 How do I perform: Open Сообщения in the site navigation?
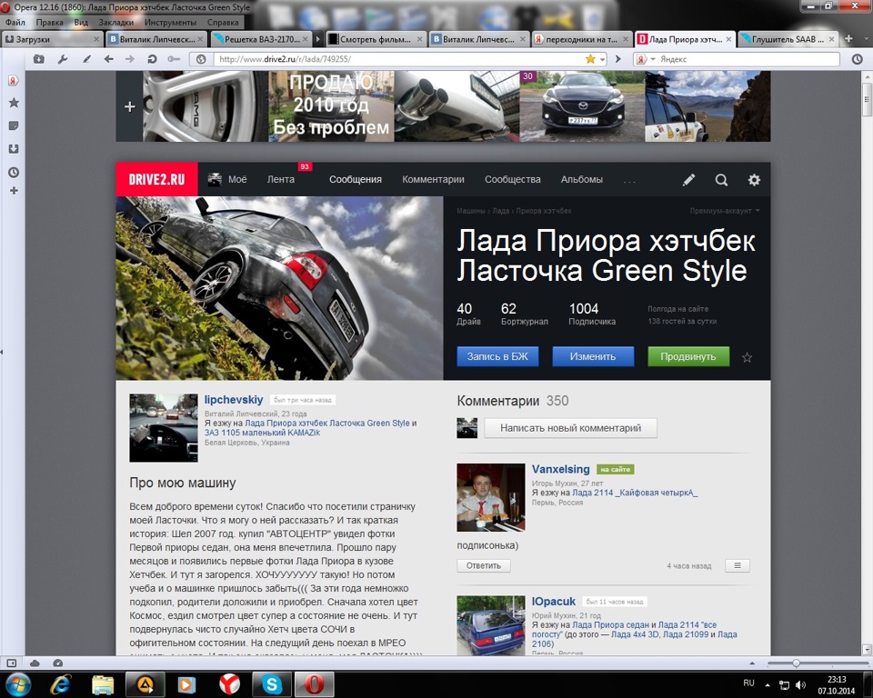point(356,179)
